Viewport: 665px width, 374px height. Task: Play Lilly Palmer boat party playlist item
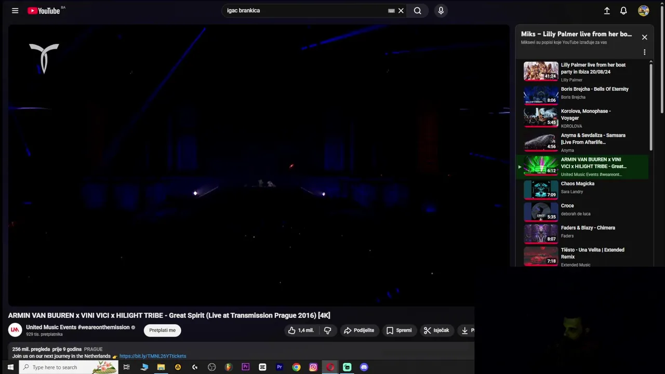coord(582,72)
